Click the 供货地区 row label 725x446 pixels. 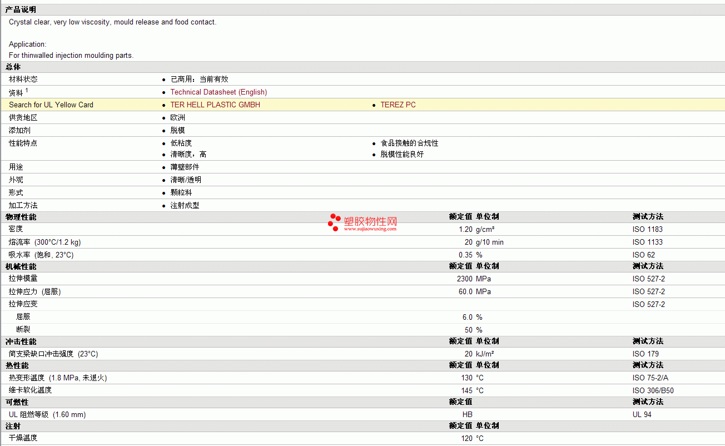[23, 117]
